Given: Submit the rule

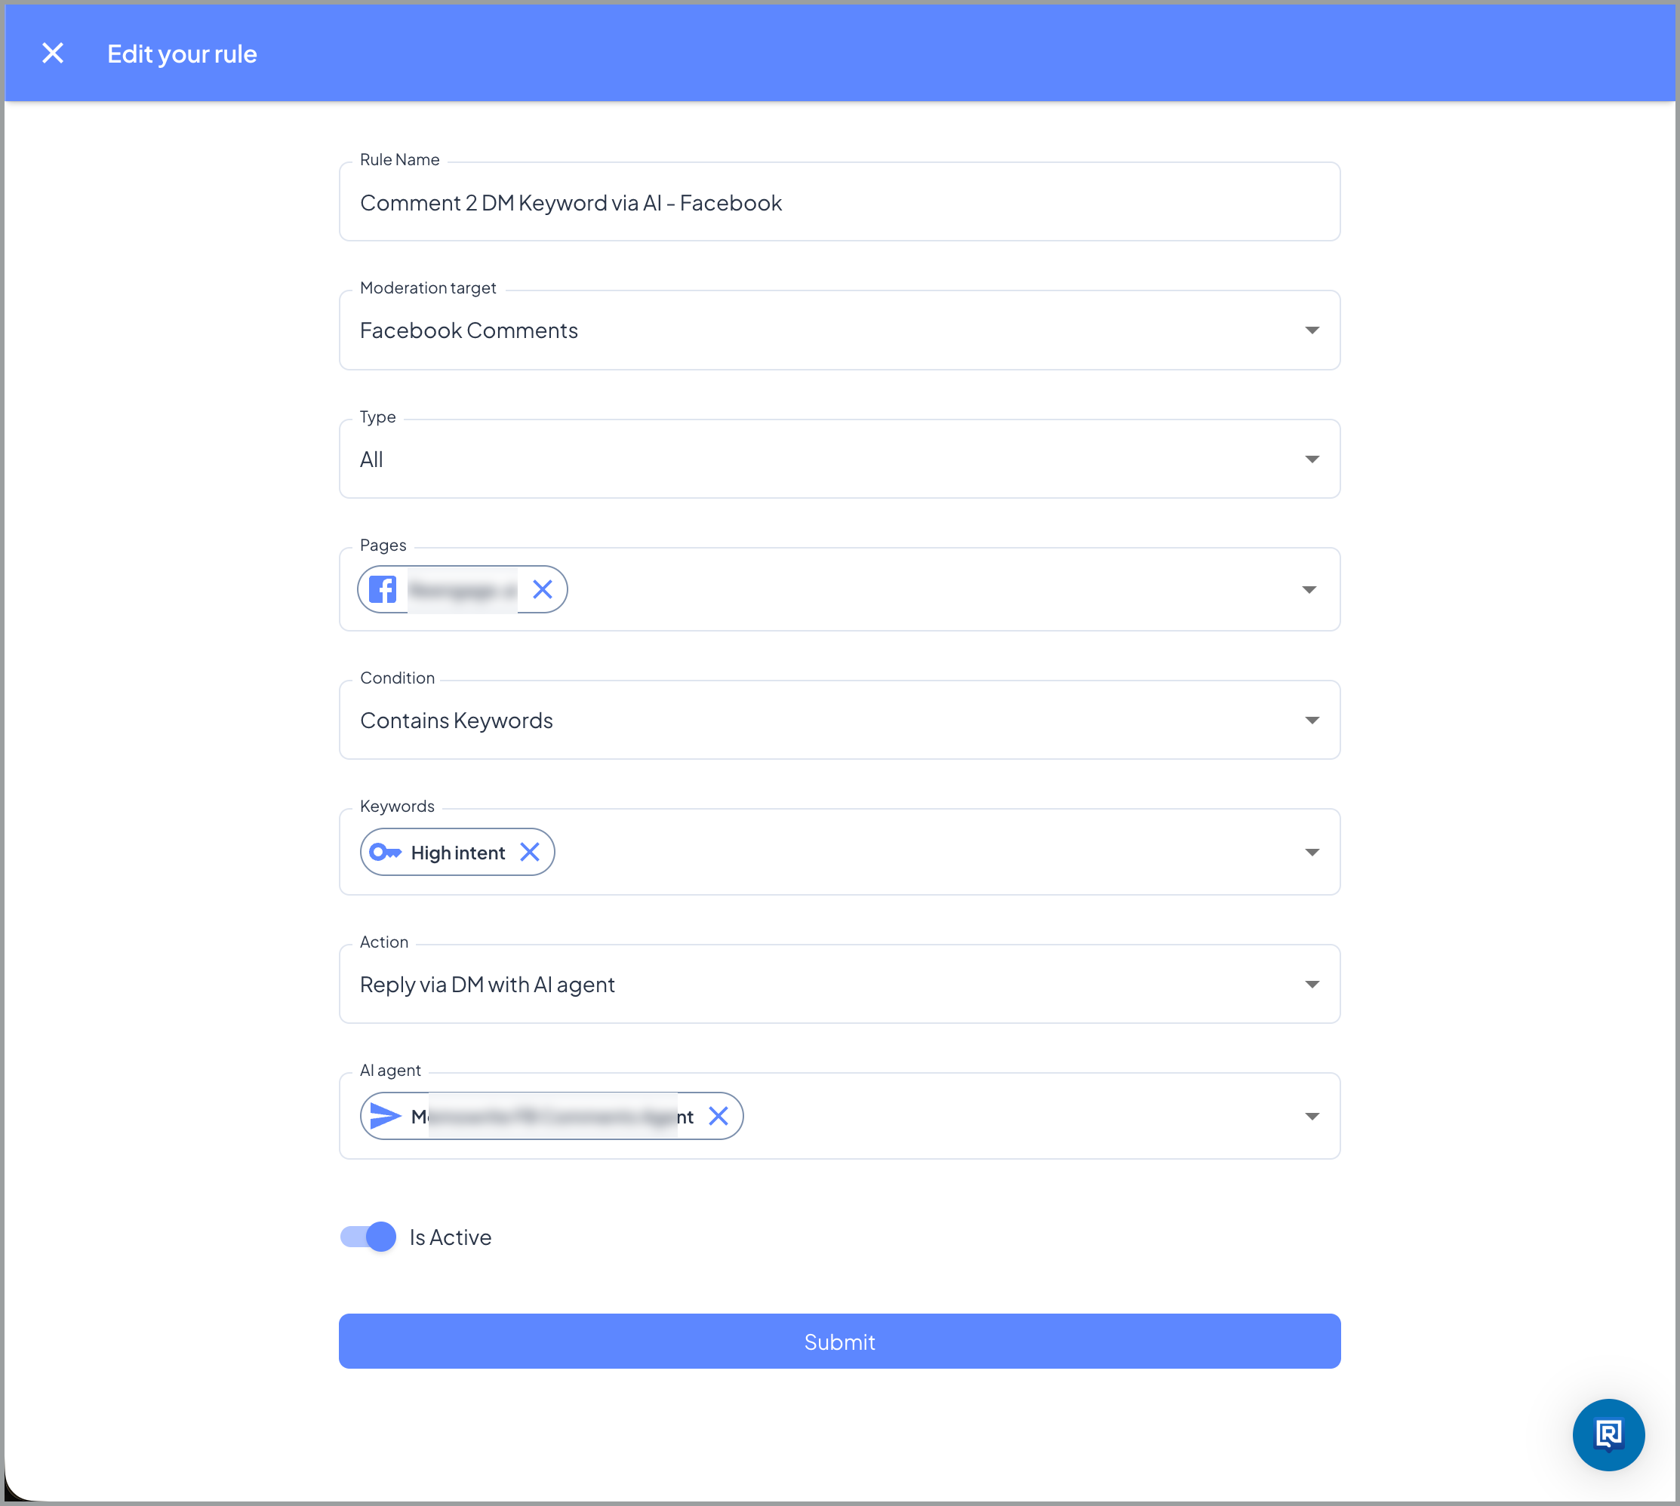Looking at the screenshot, I should click(839, 1341).
